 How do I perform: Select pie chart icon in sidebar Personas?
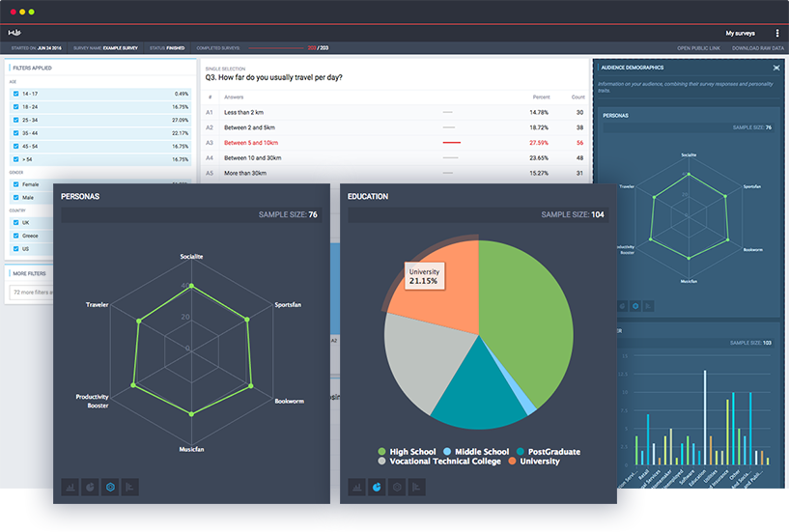pyautogui.click(x=623, y=305)
